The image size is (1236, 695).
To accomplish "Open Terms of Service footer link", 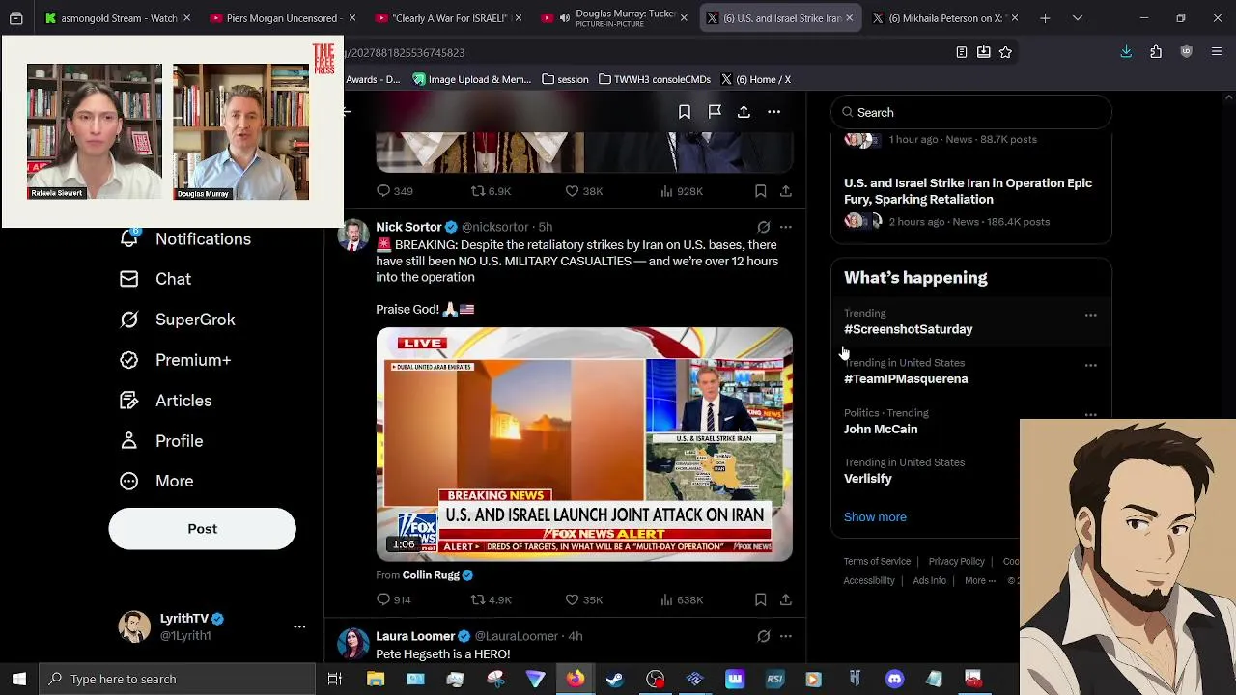I will point(877,562).
